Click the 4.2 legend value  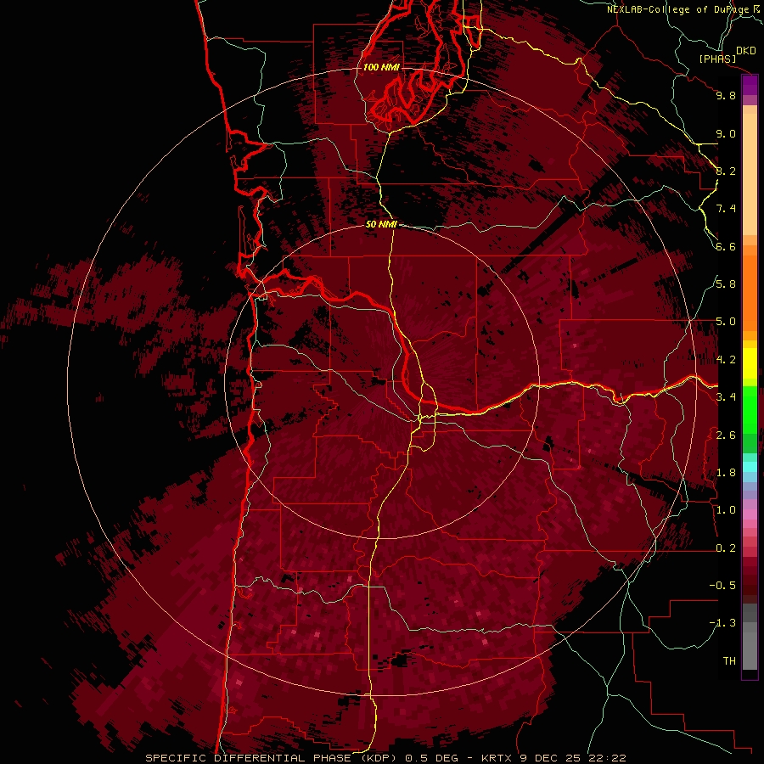[726, 360]
